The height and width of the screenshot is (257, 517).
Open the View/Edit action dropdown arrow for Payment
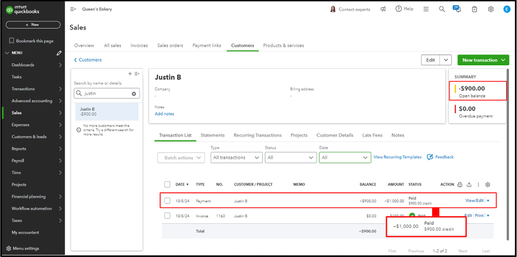pos(489,201)
